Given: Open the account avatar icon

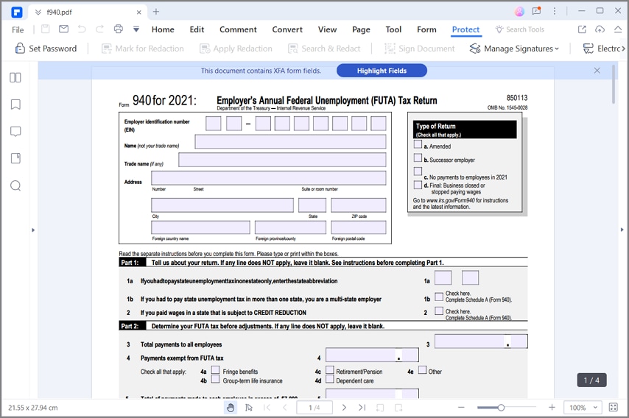Looking at the screenshot, I should (x=519, y=11).
